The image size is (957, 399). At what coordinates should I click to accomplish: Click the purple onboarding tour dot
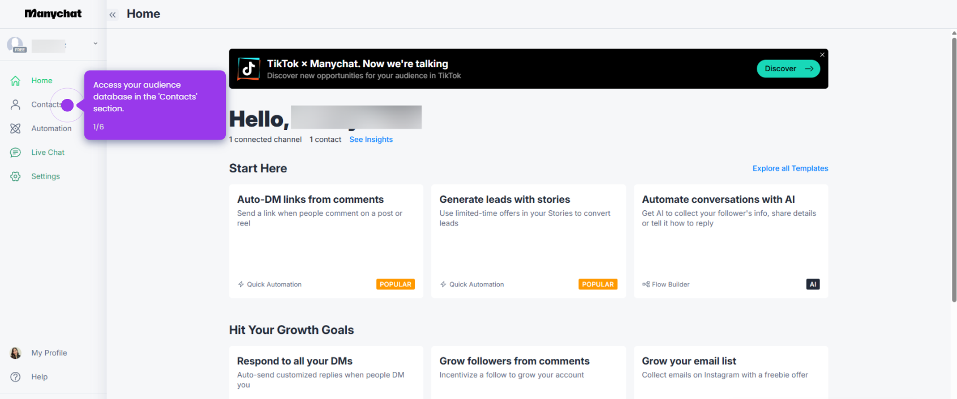(67, 105)
